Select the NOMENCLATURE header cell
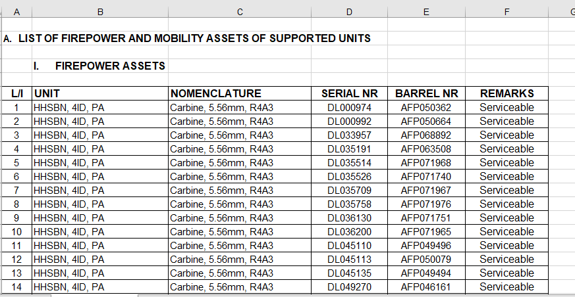Viewport: 575px width, 297px height. [240, 93]
